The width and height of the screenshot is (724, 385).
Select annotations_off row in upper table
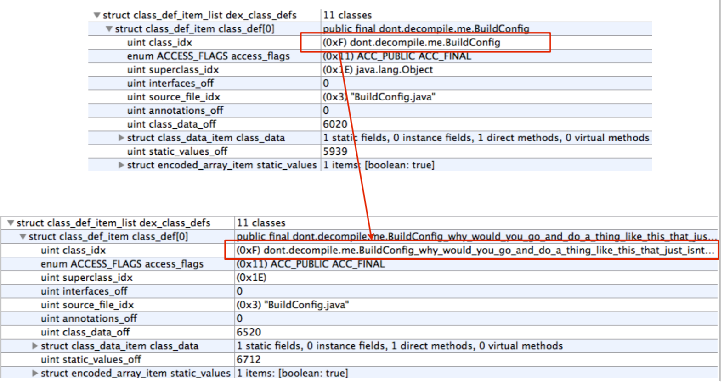[175, 111]
